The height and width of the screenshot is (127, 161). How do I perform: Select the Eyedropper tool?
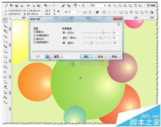tap(5, 87)
